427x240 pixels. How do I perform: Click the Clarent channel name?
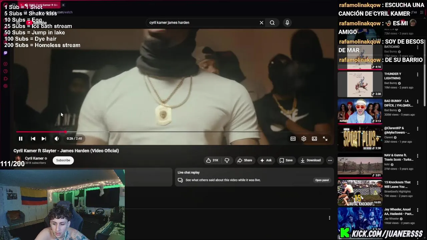coord(388,137)
